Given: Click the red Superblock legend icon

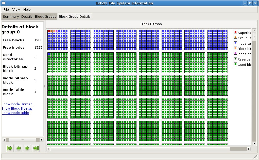Looking at the screenshot, I should coord(235,33).
